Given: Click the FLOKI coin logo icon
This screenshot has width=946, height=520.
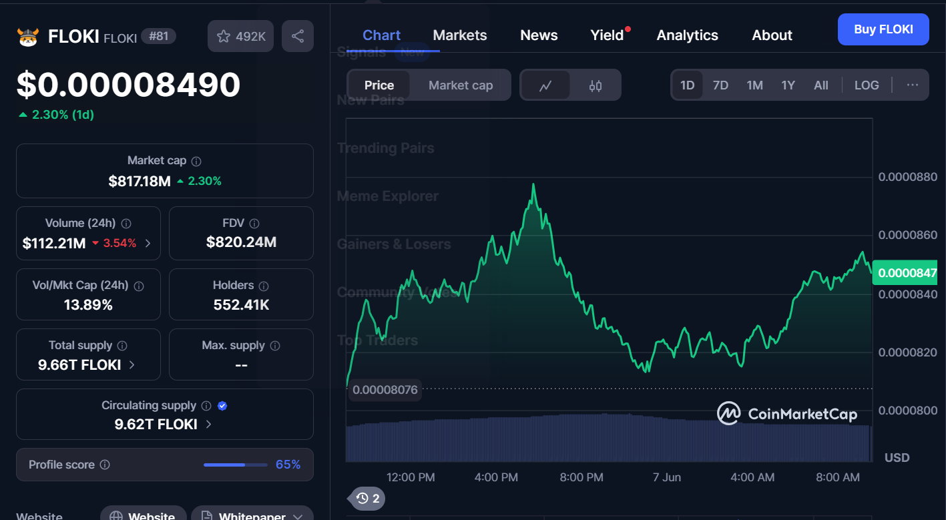Looking at the screenshot, I should click(28, 37).
